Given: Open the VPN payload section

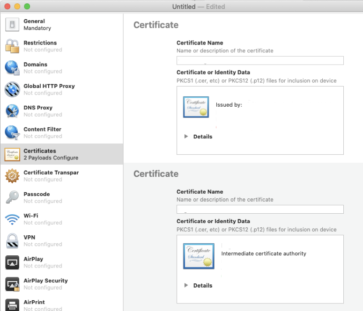Looking at the screenshot, I should click(61, 241).
